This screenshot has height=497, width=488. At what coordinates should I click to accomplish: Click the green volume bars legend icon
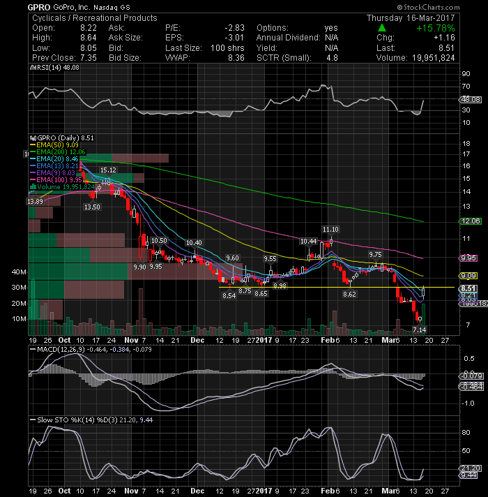33,186
